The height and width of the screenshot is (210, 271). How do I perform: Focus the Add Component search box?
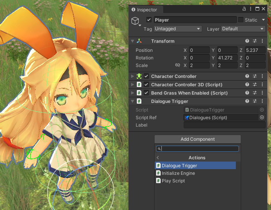pyautogui.click(x=197, y=149)
